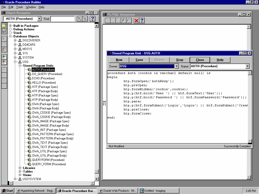
Task: Click the Find Previous flashlight icon
Action: [x=85, y=19]
